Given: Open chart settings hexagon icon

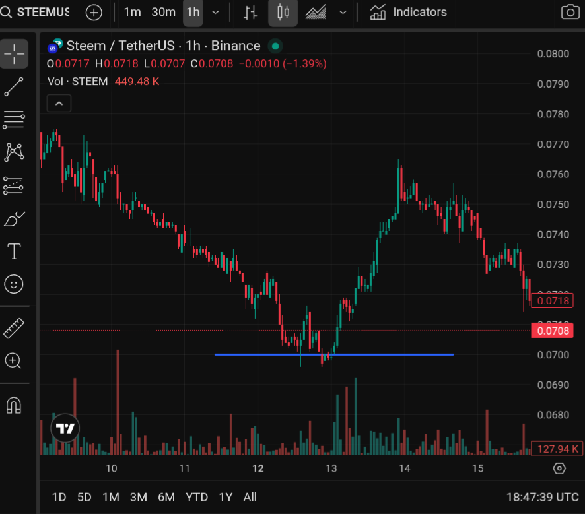Looking at the screenshot, I should [x=559, y=468].
